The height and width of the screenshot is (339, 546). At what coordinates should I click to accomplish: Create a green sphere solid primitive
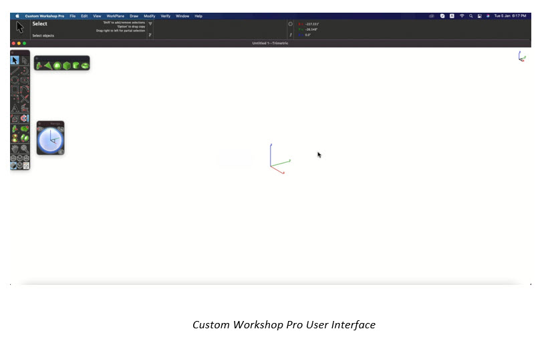pyautogui.click(x=57, y=65)
